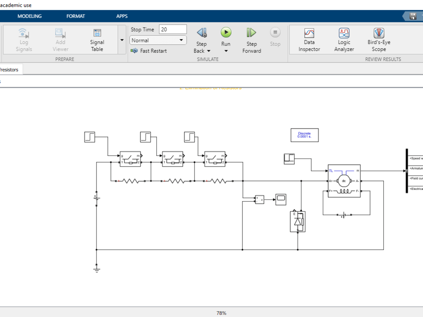
Task: Click the Save icon in the title toolbar
Action: tap(413, 16)
